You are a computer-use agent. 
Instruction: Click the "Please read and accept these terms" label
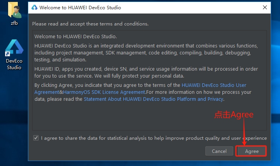90,24
